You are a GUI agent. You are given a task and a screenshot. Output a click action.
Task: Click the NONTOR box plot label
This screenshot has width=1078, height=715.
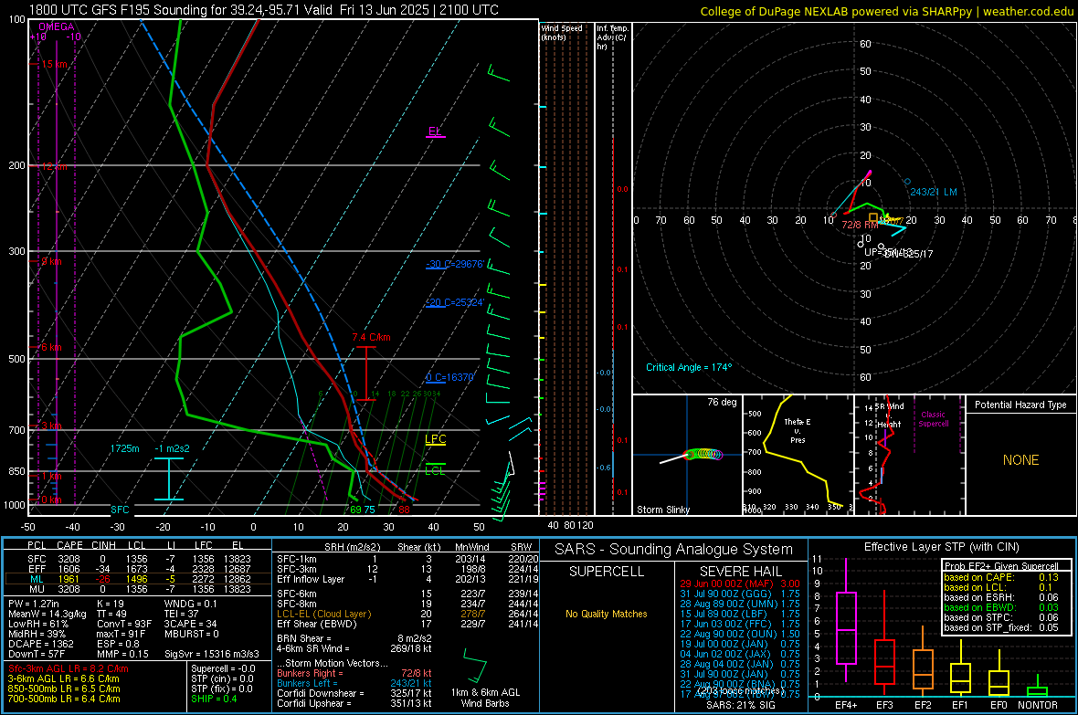click(x=1038, y=705)
